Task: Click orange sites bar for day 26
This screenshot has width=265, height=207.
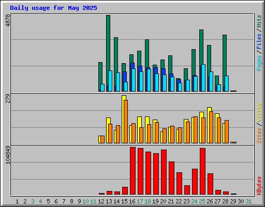Action: 211,127
